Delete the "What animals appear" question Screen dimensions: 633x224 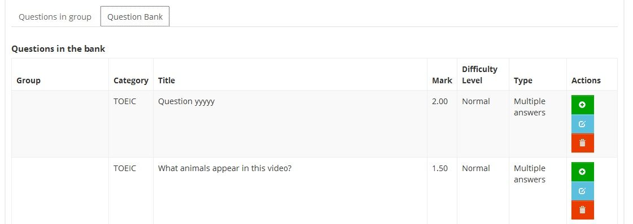coord(582,210)
